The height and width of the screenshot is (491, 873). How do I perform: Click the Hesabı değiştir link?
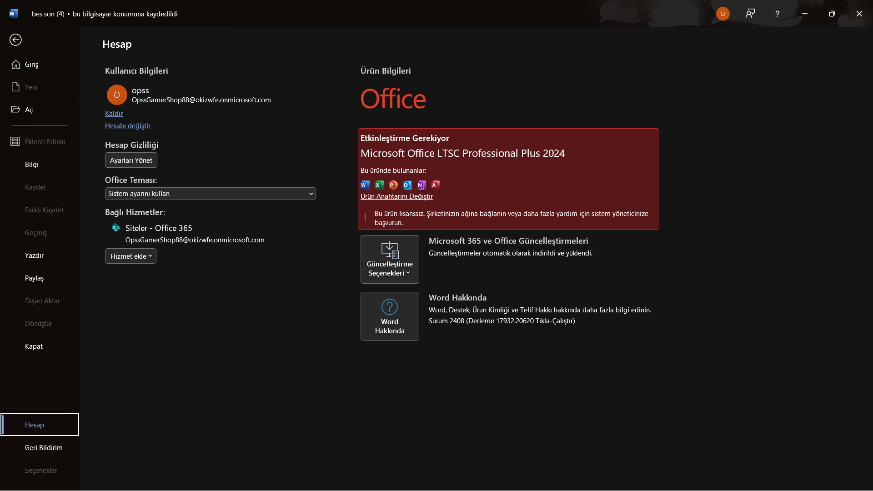(x=128, y=126)
